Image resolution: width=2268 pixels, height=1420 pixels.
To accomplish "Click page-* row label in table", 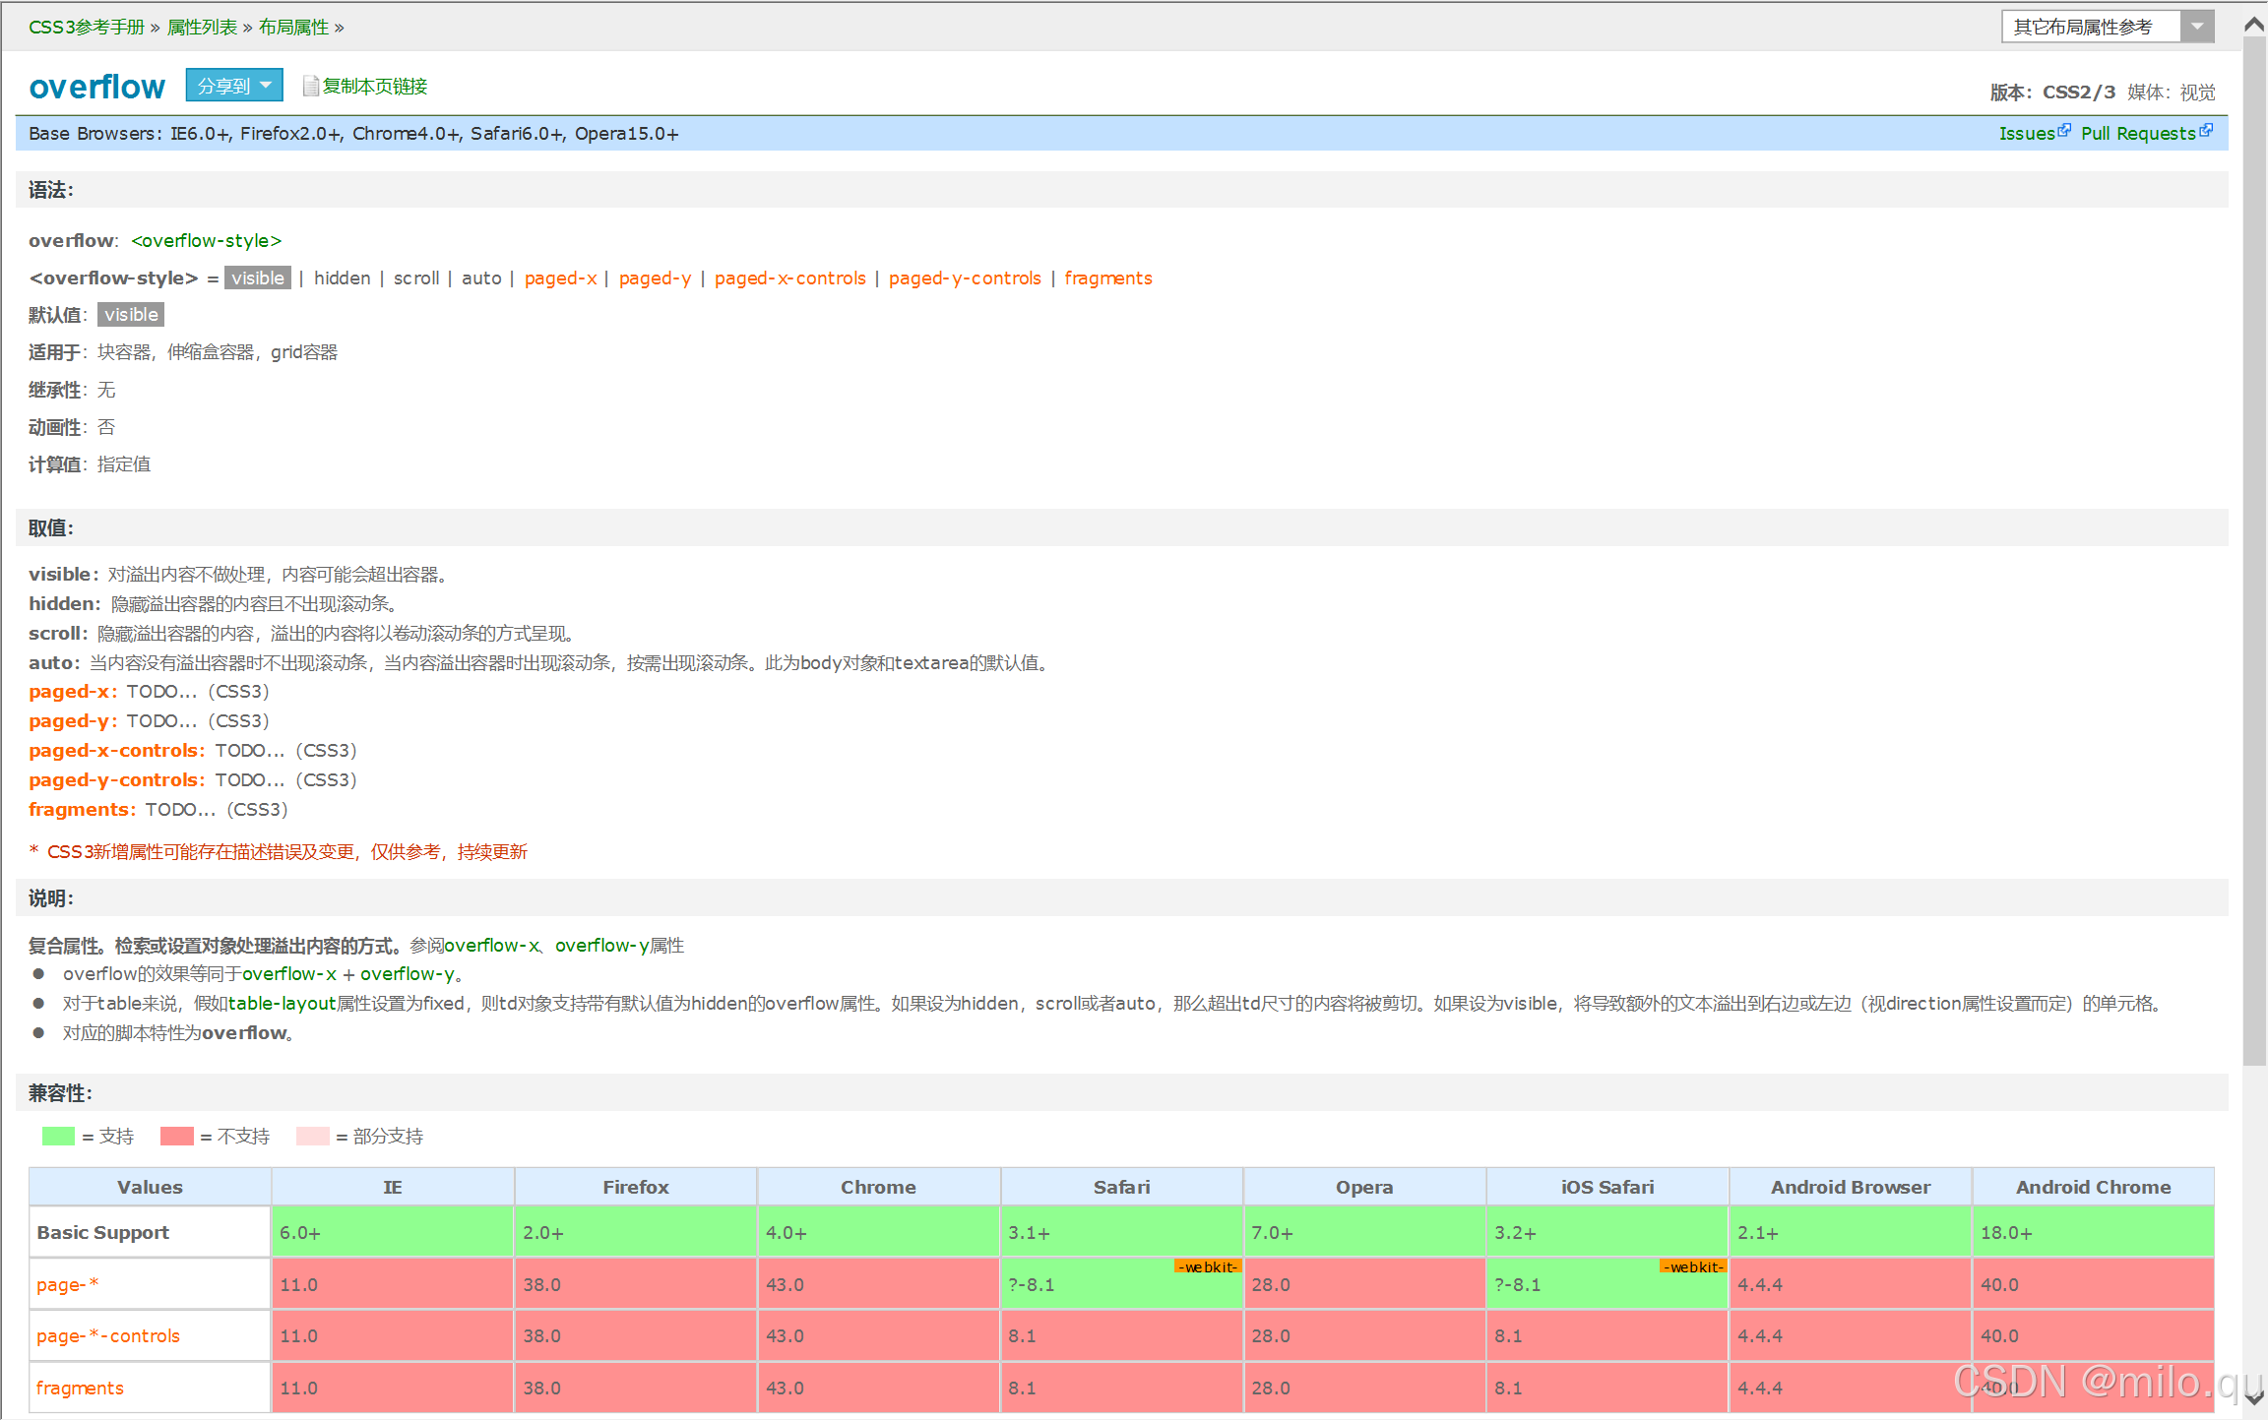I will pos(150,1284).
